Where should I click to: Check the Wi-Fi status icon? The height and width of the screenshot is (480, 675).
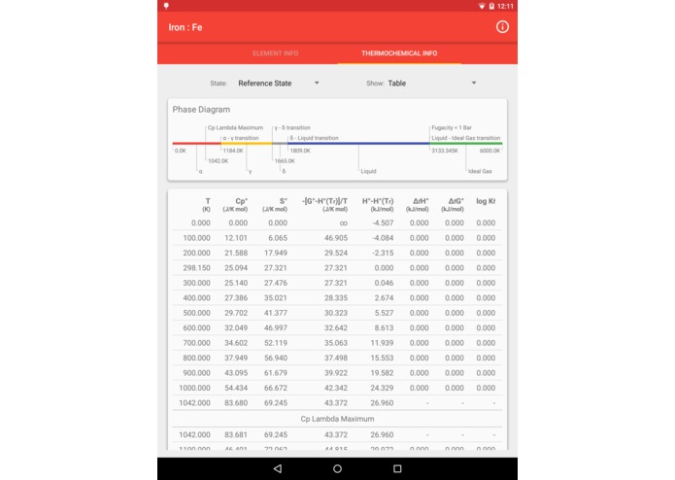[x=482, y=6]
